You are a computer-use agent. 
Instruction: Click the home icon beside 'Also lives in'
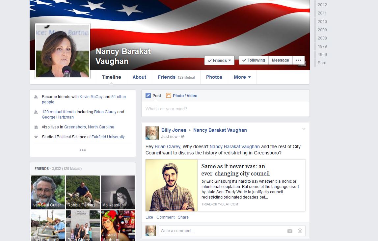tap(36, 127)
